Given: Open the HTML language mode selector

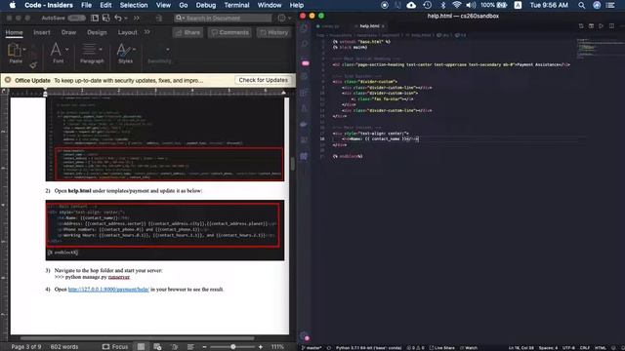Looking at the screenshot, I should point(601,348).
